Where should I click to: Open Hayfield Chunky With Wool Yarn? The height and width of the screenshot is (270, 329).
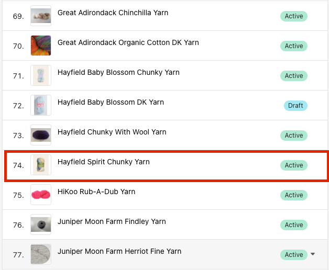[112, 132]
